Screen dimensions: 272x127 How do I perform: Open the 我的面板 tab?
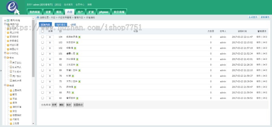coord(35,12)
